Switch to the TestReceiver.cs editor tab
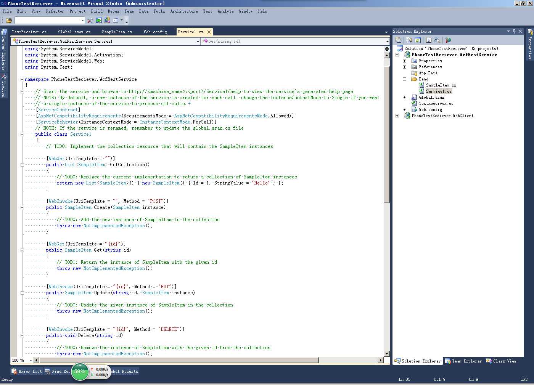534x385 pixels. [x=29, y=32]
